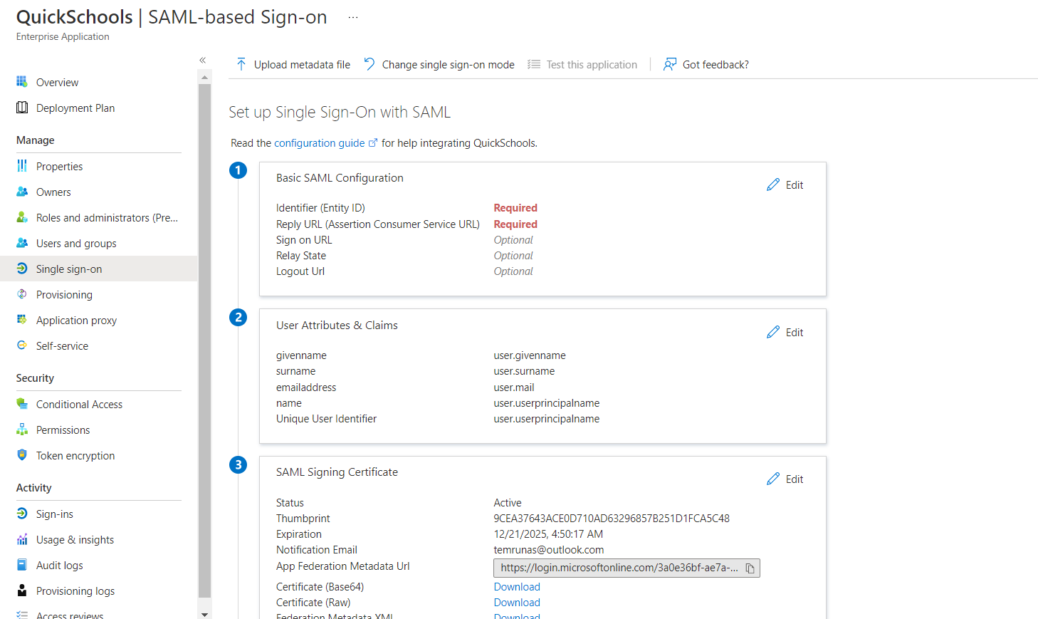Click the user.mail claim value
1038x619 pixels.
[514, 387]
